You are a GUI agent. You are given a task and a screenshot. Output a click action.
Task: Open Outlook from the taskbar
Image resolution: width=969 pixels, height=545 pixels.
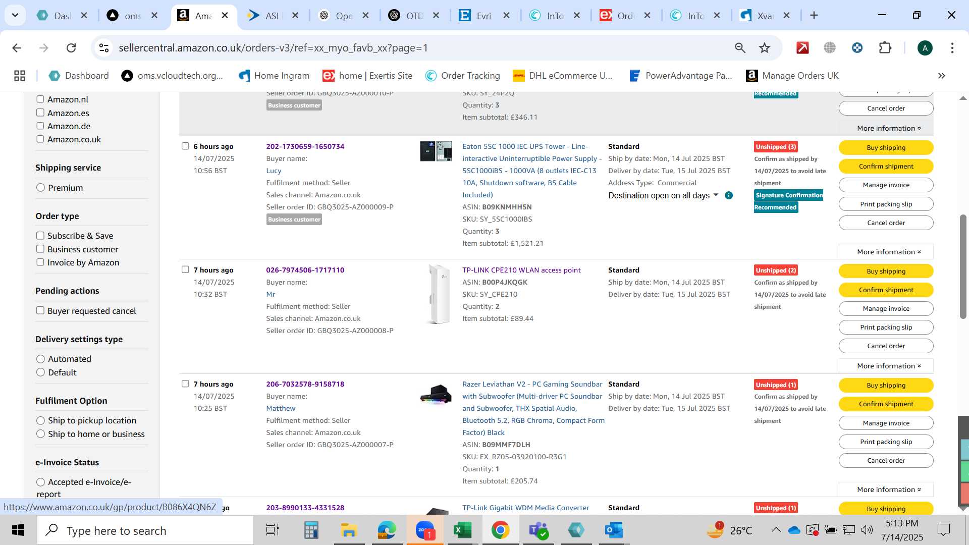[614, 530]
